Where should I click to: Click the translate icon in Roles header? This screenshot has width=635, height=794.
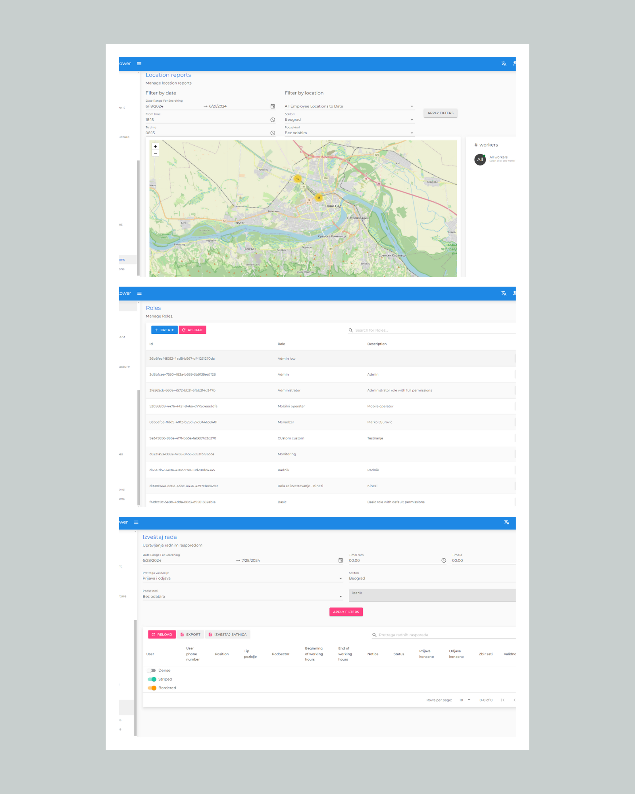pos(504,293)
